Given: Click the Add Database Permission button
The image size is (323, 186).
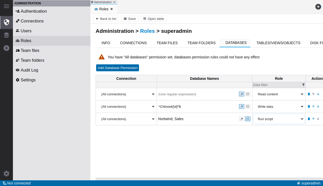Looking at the screenshot, I should [x=118, y=68].
